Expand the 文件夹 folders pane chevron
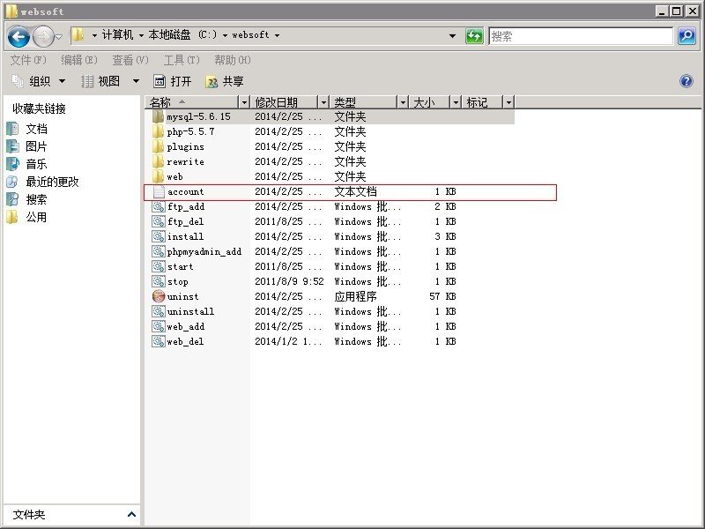Viewport: 705px width, 529px height. [131, 514]
